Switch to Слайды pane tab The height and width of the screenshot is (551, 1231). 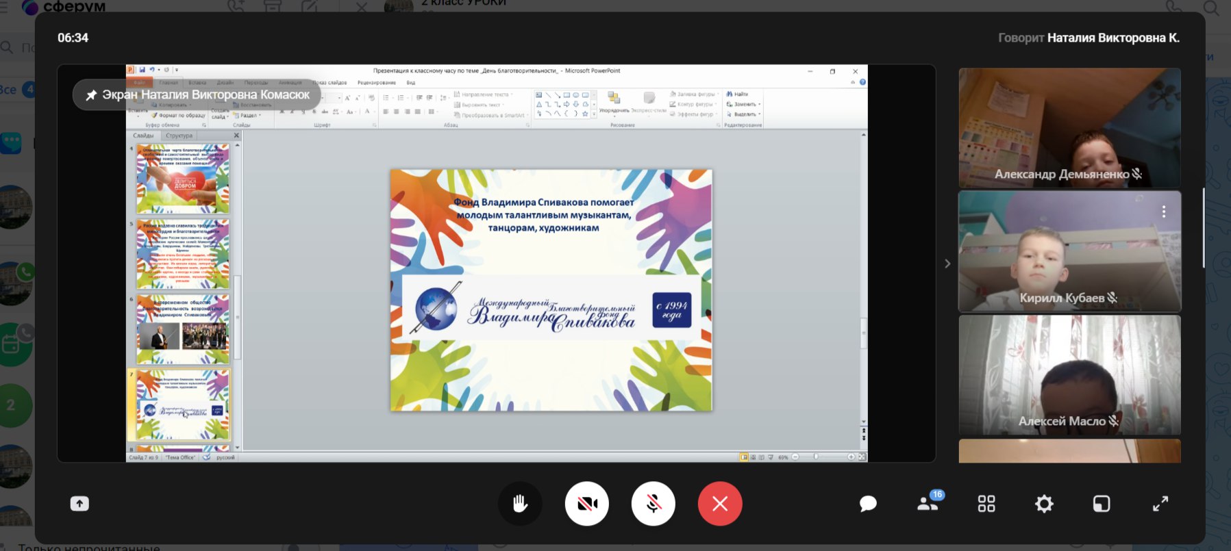143,136
